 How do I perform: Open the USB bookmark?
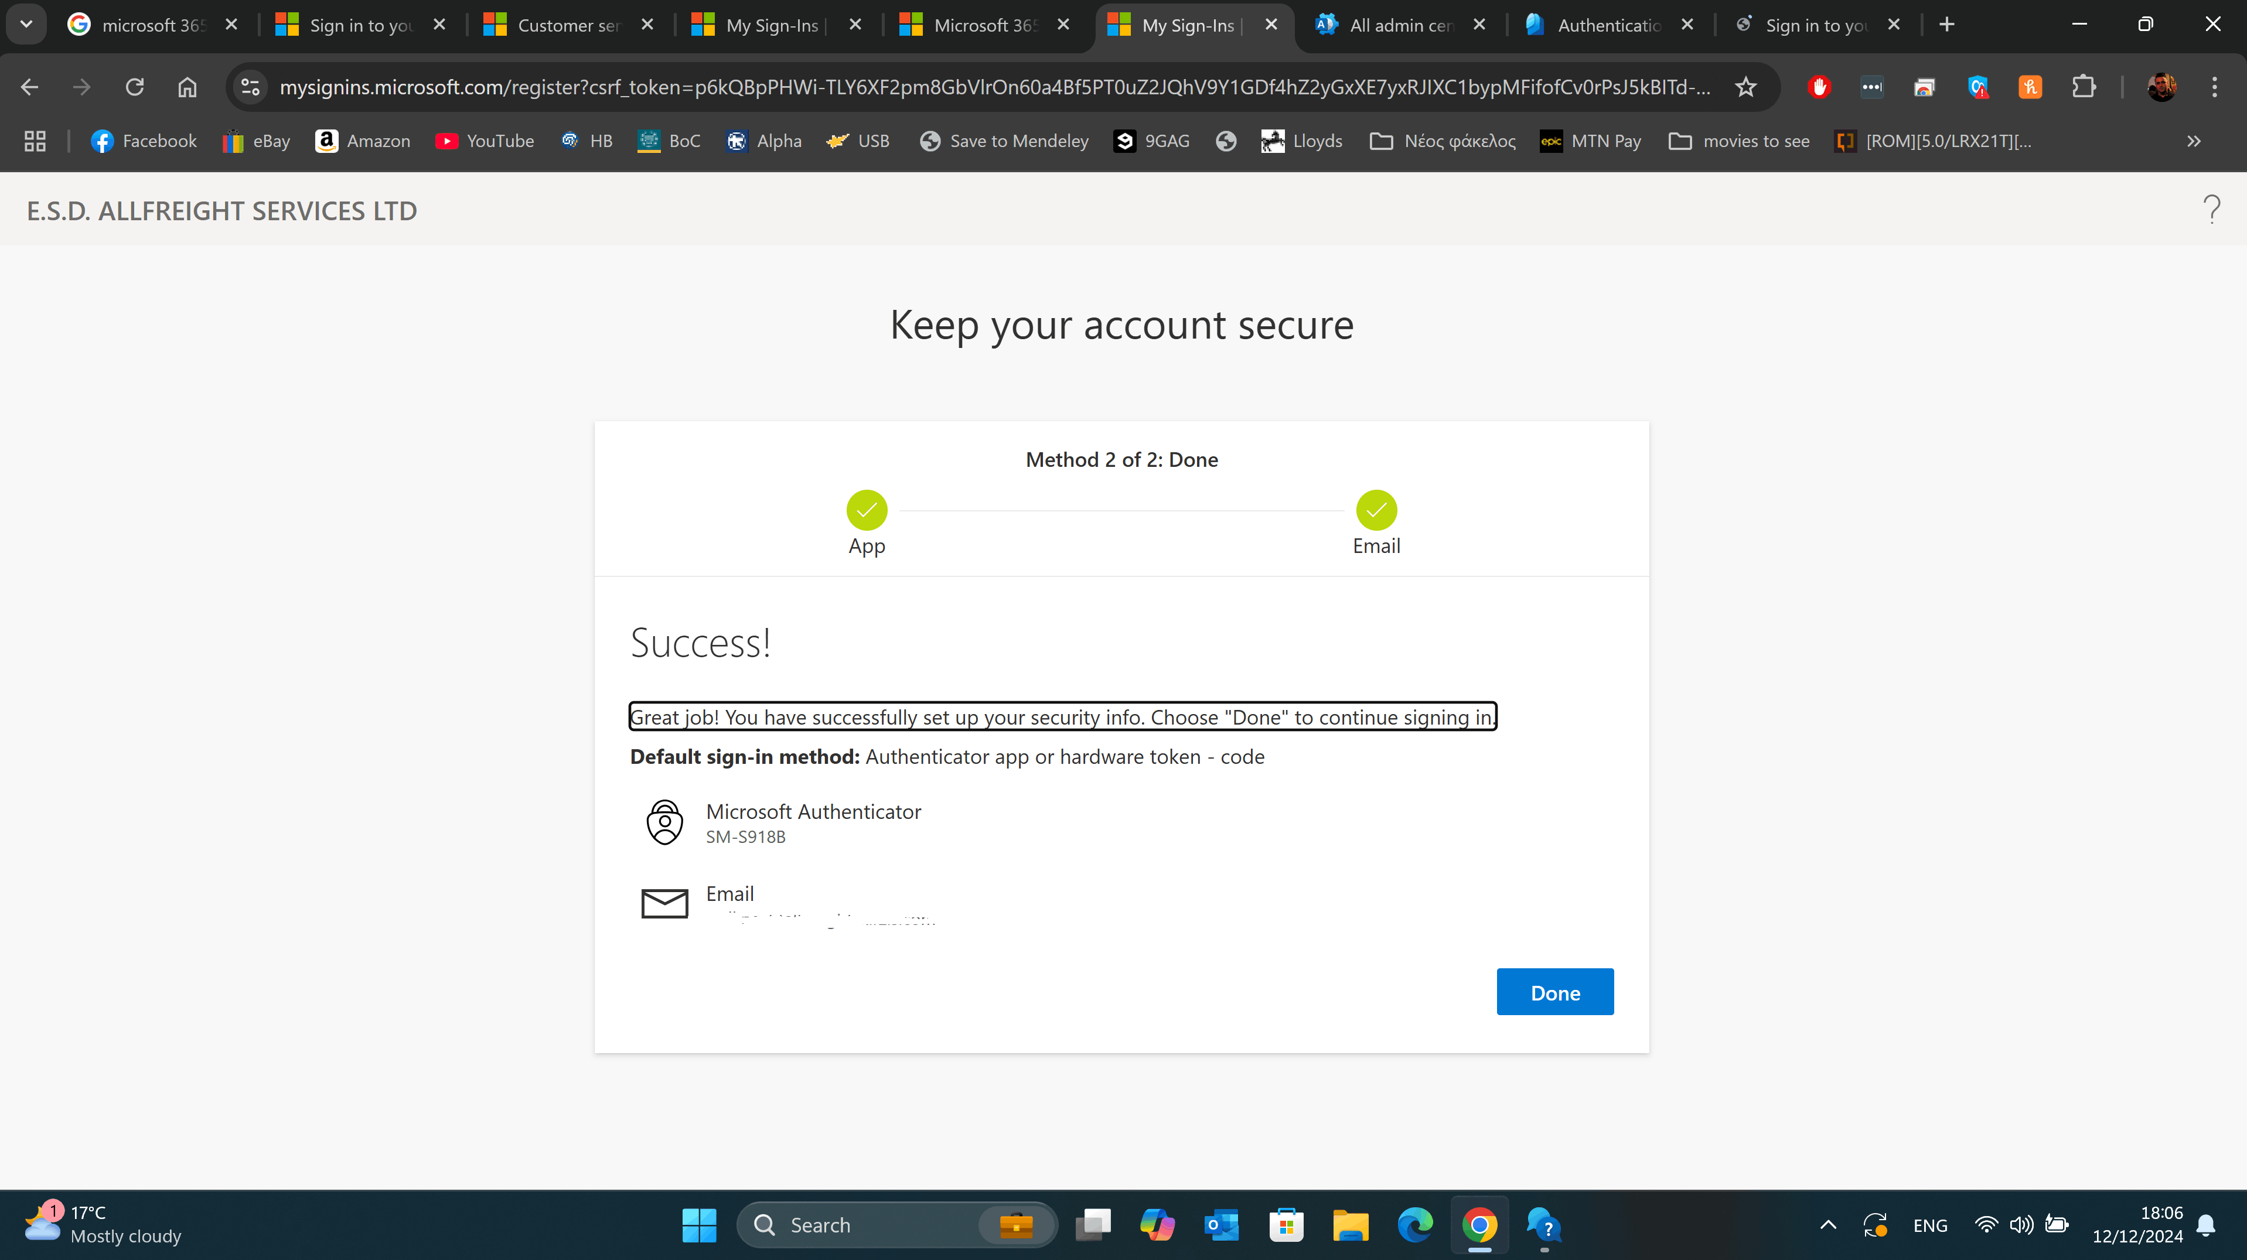(857, 141)
